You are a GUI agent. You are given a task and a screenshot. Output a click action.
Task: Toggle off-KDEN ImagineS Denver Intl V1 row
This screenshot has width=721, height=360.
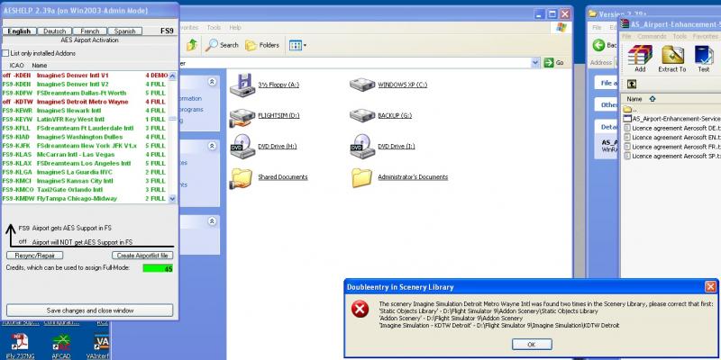pos(85,75)
